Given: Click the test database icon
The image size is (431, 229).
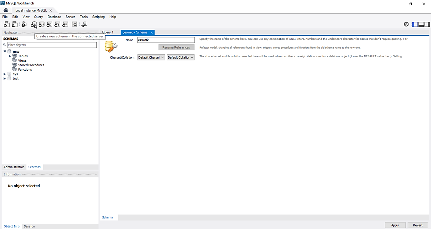Looking at the screenshot, I should pyautogui.click(x=9, y=79).
